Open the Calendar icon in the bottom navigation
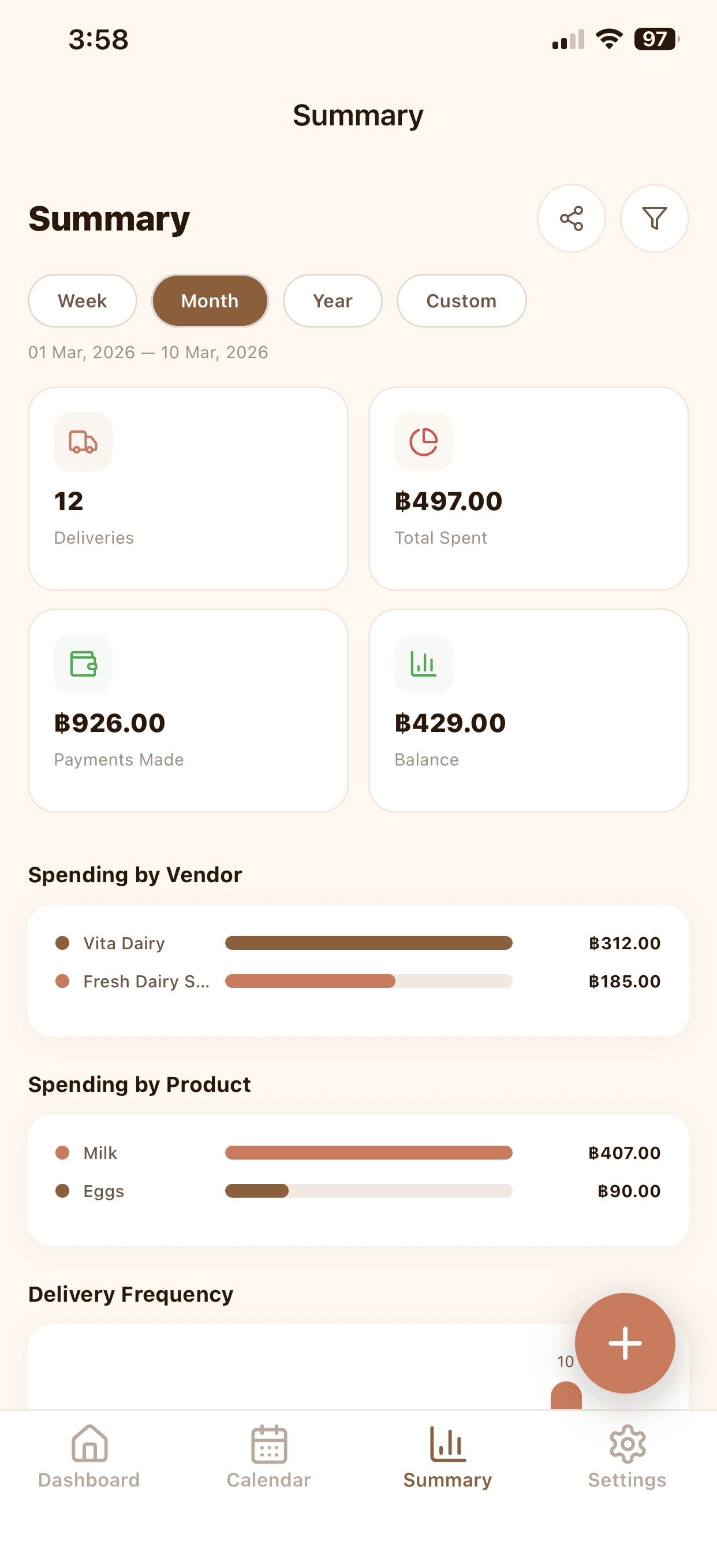This screenshot has width=717, height=1553. tap(268, 1443)
